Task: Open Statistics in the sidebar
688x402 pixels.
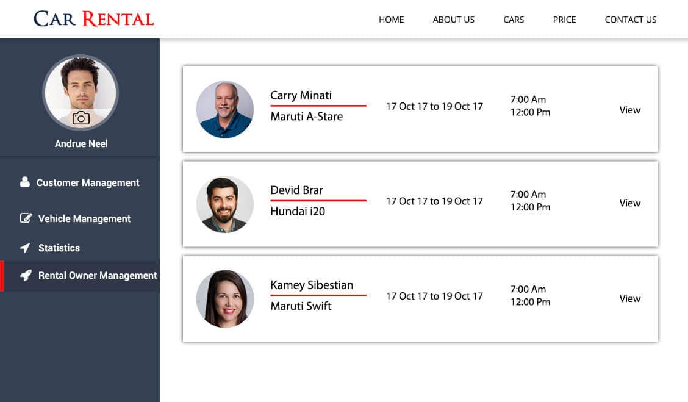Action: 59,248
